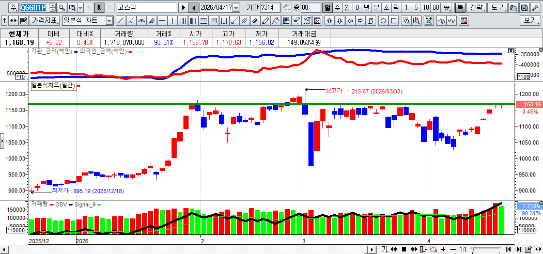The width and height of the screenshot is (543, 254).
Task: Choose the ellipse shape drawing tool
Action: pos(383,21)
